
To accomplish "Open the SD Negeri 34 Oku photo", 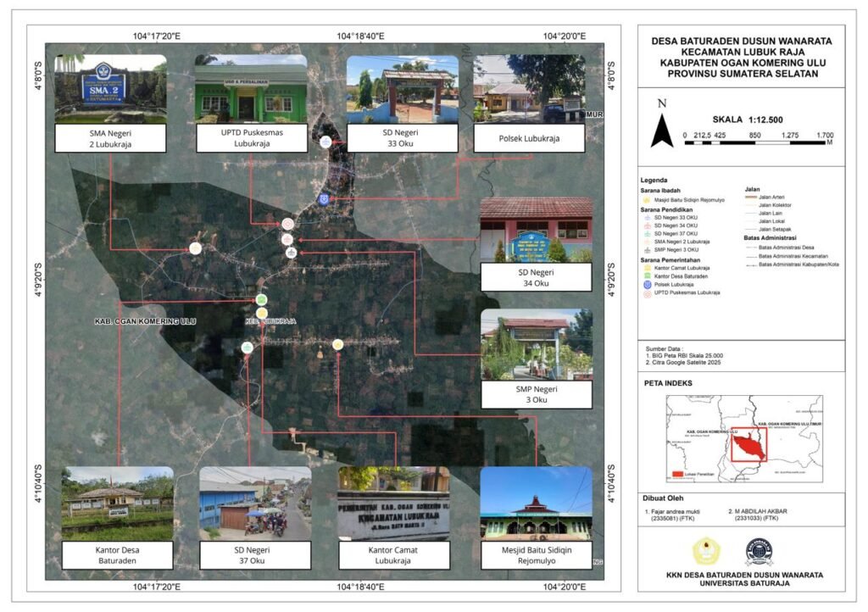I will pyautogui.click(x=536, y=229).
